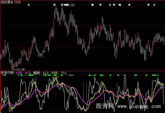Click the first asterisk marker right of the plus marker
This screenshot has width=165, height=113.
tap(54, 5)
